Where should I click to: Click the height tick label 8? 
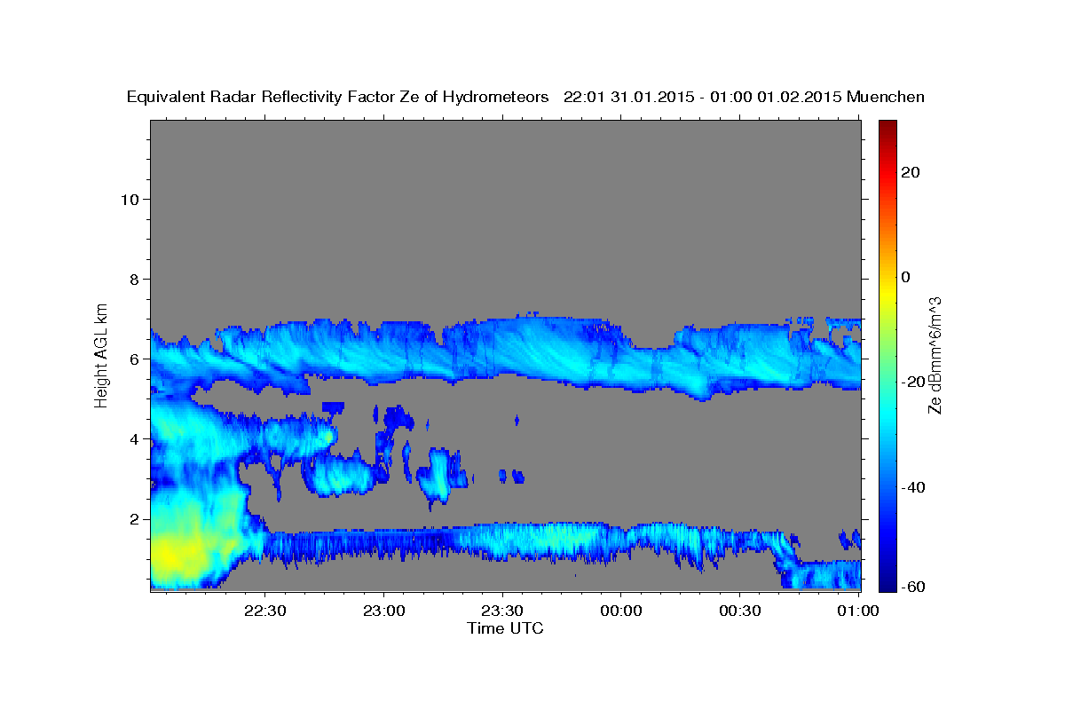[133, 279]
